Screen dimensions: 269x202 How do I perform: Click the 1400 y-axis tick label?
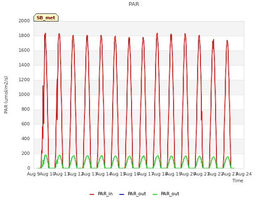[24, 65]
